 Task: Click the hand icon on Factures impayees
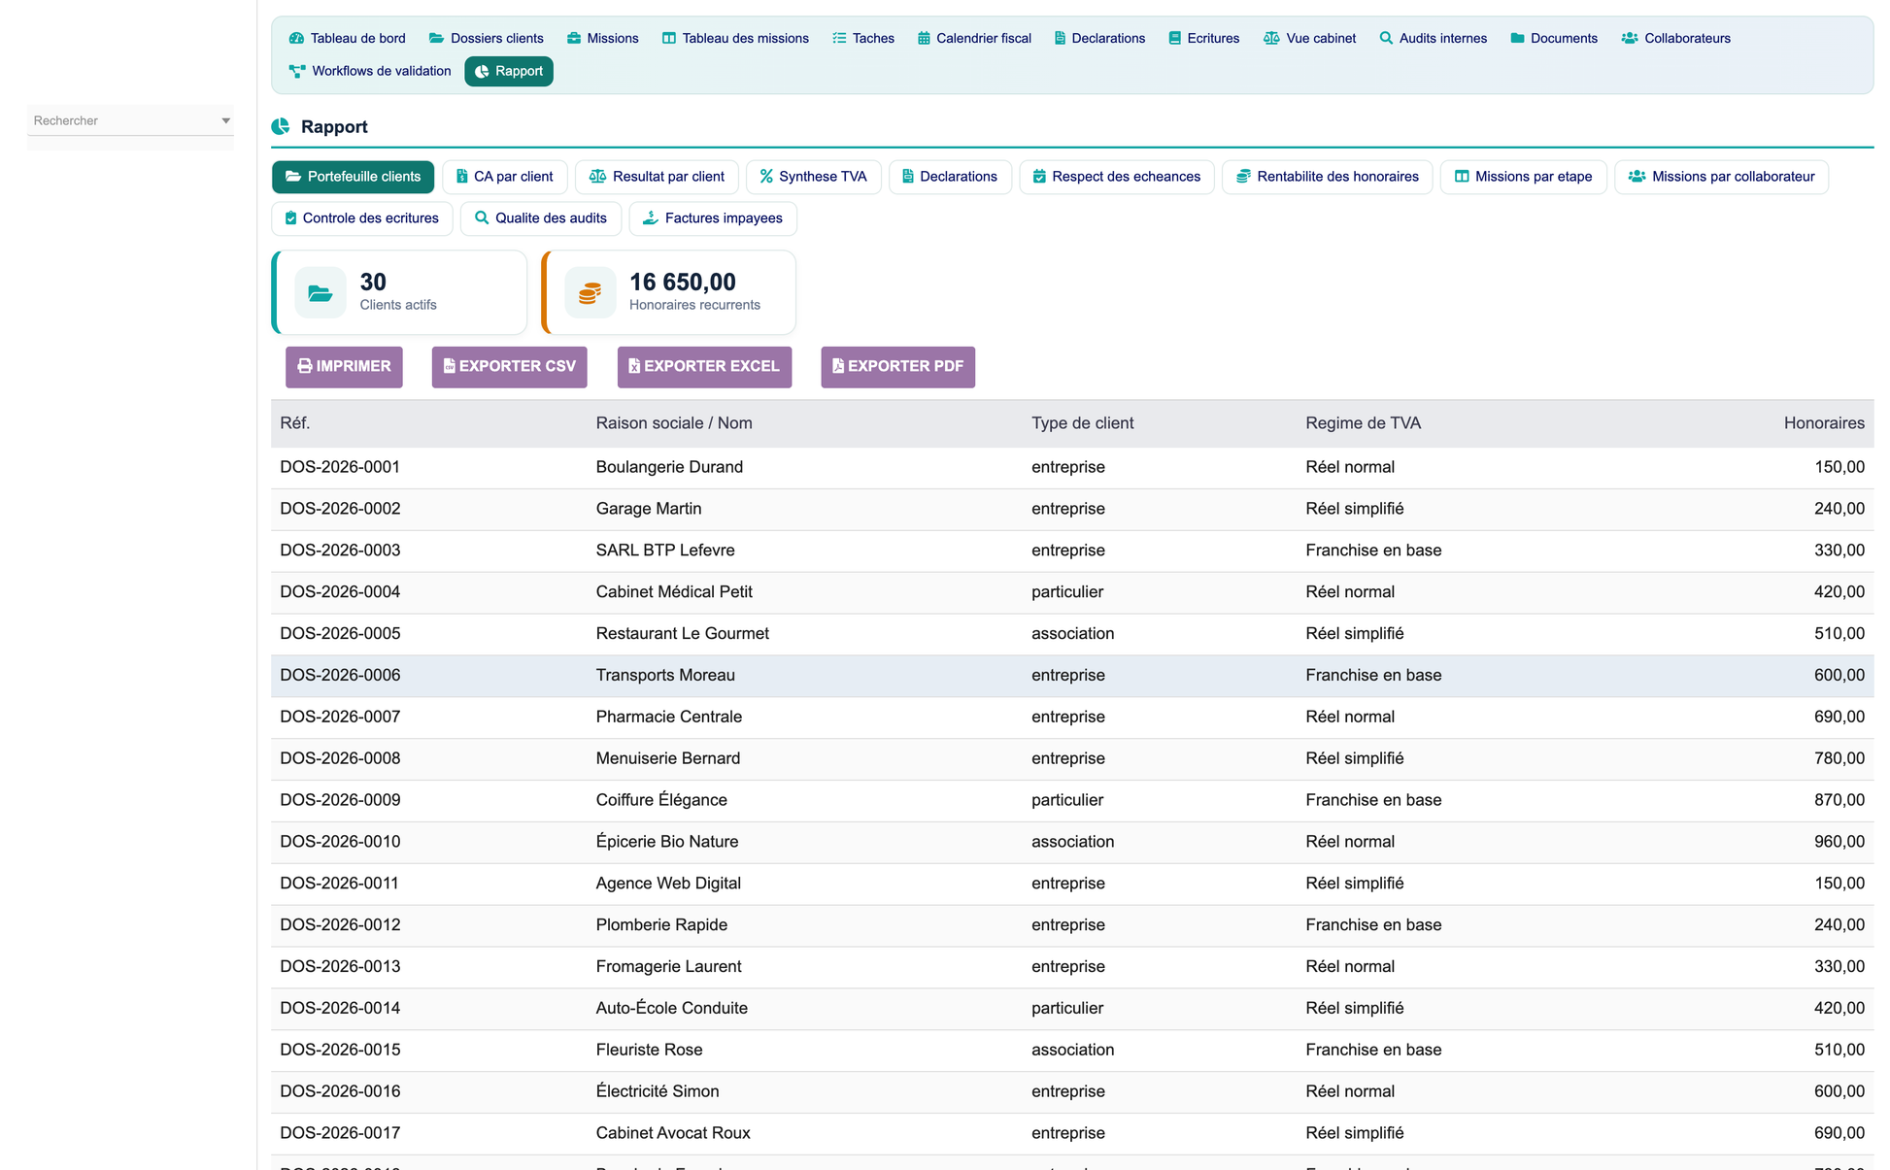click(x=651, y=218)
